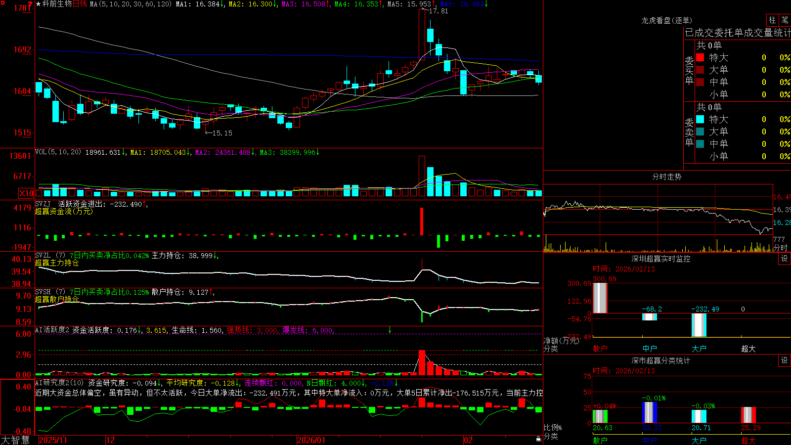791x445 pixels.
Task: Click the 已成交委托单成交量统计 header
Action: click(738, 33)
